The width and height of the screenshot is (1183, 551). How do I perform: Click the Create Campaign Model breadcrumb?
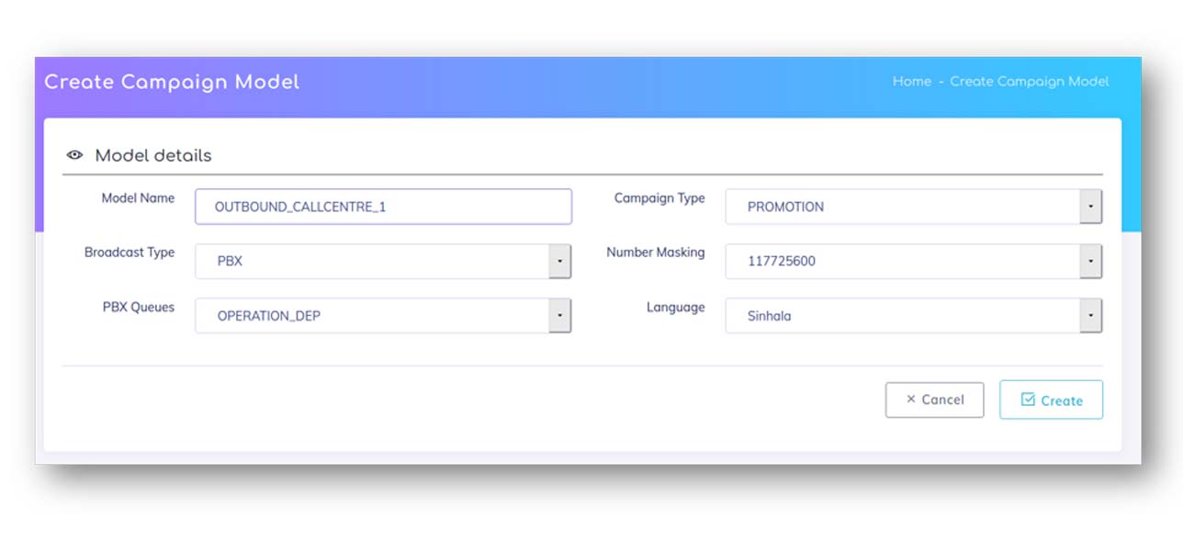(1029, 82)
